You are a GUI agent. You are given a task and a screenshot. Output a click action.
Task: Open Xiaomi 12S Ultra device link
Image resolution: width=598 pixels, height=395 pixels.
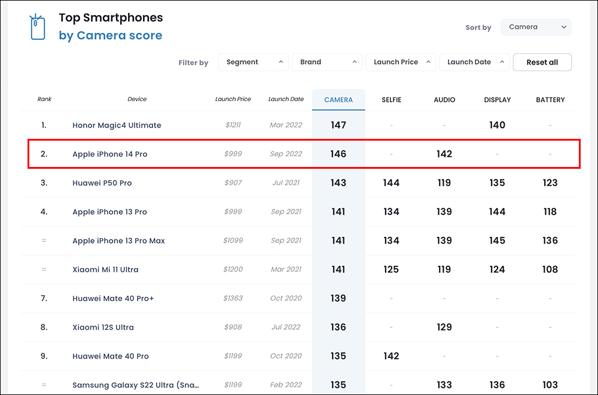pyautogui.click(x=103, y=327)
